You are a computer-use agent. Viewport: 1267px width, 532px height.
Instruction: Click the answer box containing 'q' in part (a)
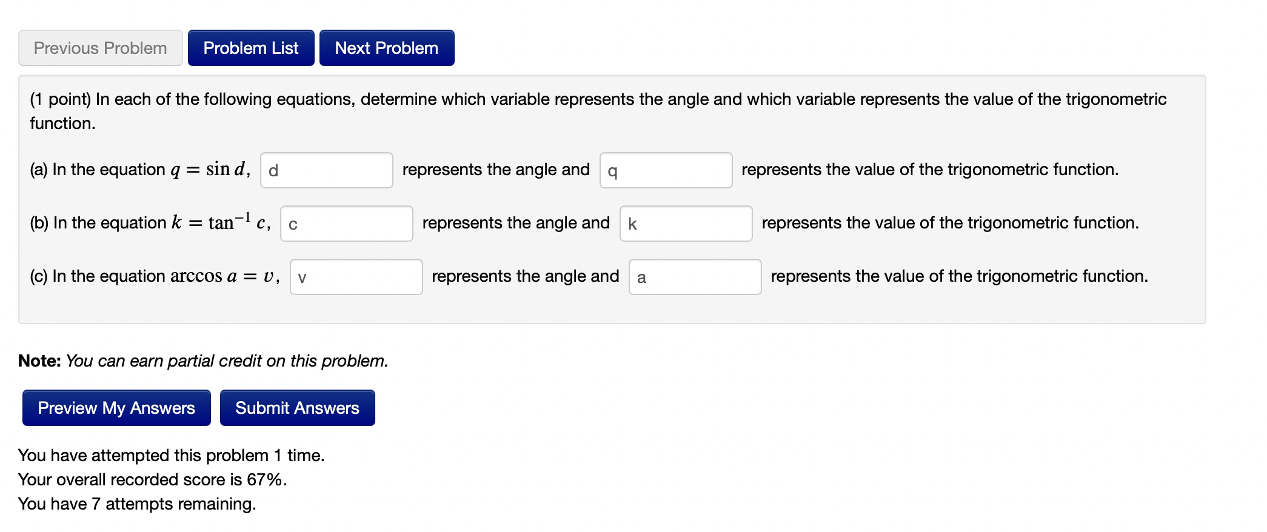click(x=666, y=170)
